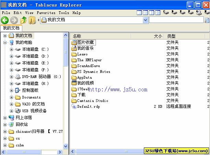Image resolution: width=210 pixels, height=155 pixels.
Task: Switch to two vertical panes layout
Action: click(151, 13)
